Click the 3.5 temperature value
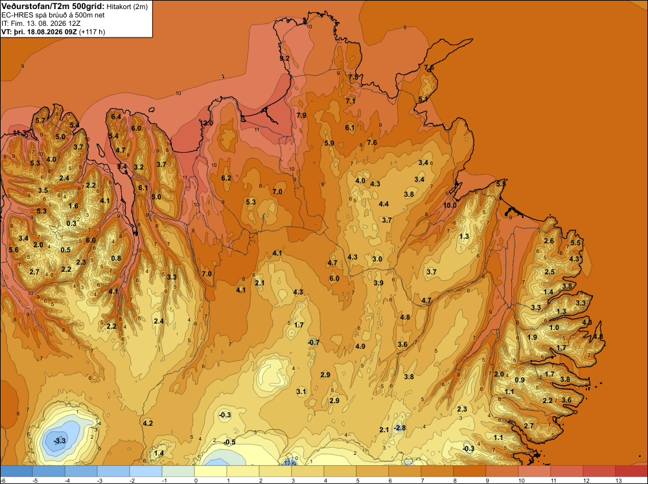648x484 pixels. (x=43, y=191)
